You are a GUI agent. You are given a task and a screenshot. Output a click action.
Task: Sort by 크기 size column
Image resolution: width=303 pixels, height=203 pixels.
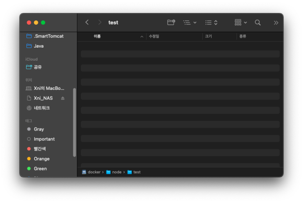208,36
